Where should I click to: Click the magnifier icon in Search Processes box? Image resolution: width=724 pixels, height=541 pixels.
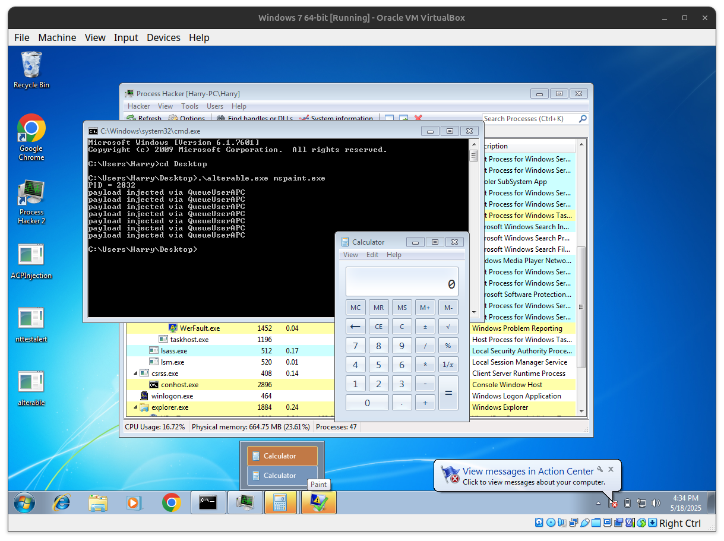click(583, 119)
